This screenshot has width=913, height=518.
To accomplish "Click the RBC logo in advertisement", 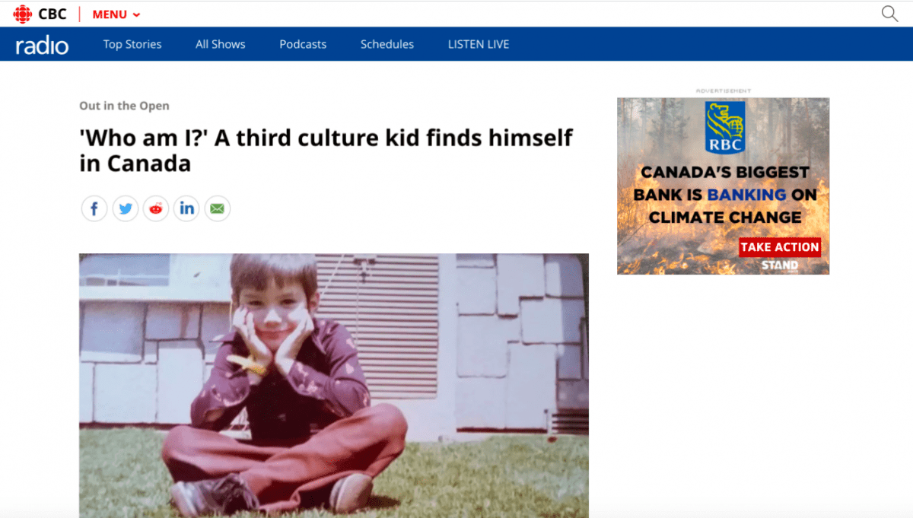I will 724,127.
